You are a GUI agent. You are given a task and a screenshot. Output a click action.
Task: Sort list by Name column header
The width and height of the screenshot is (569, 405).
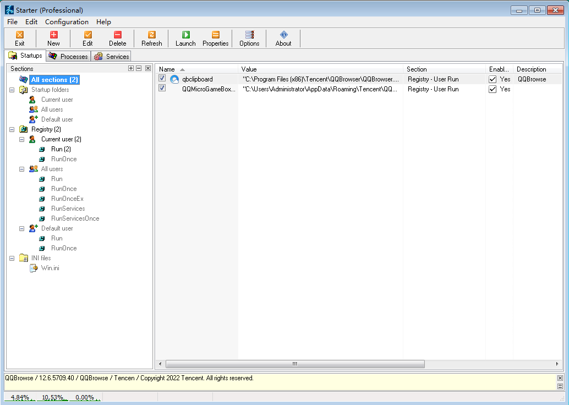coord(167,69)
